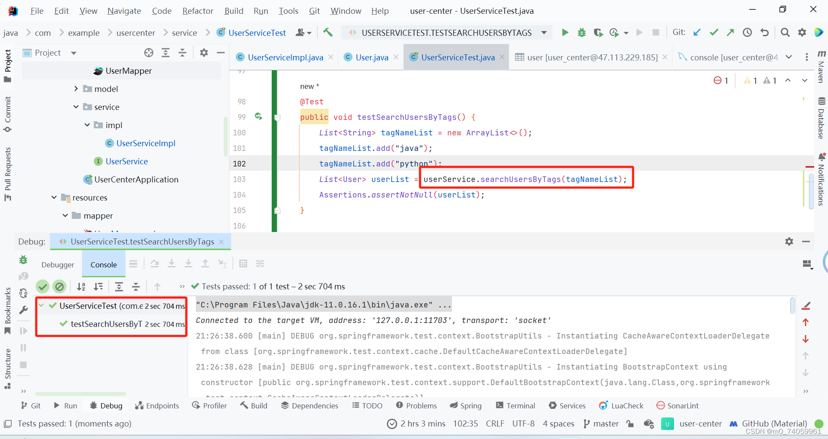
Task: Open the Navigate menu
Action: [x=124, y=11]
